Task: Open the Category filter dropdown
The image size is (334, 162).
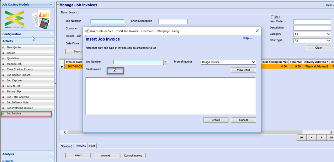Action: (x=312, y=34)
